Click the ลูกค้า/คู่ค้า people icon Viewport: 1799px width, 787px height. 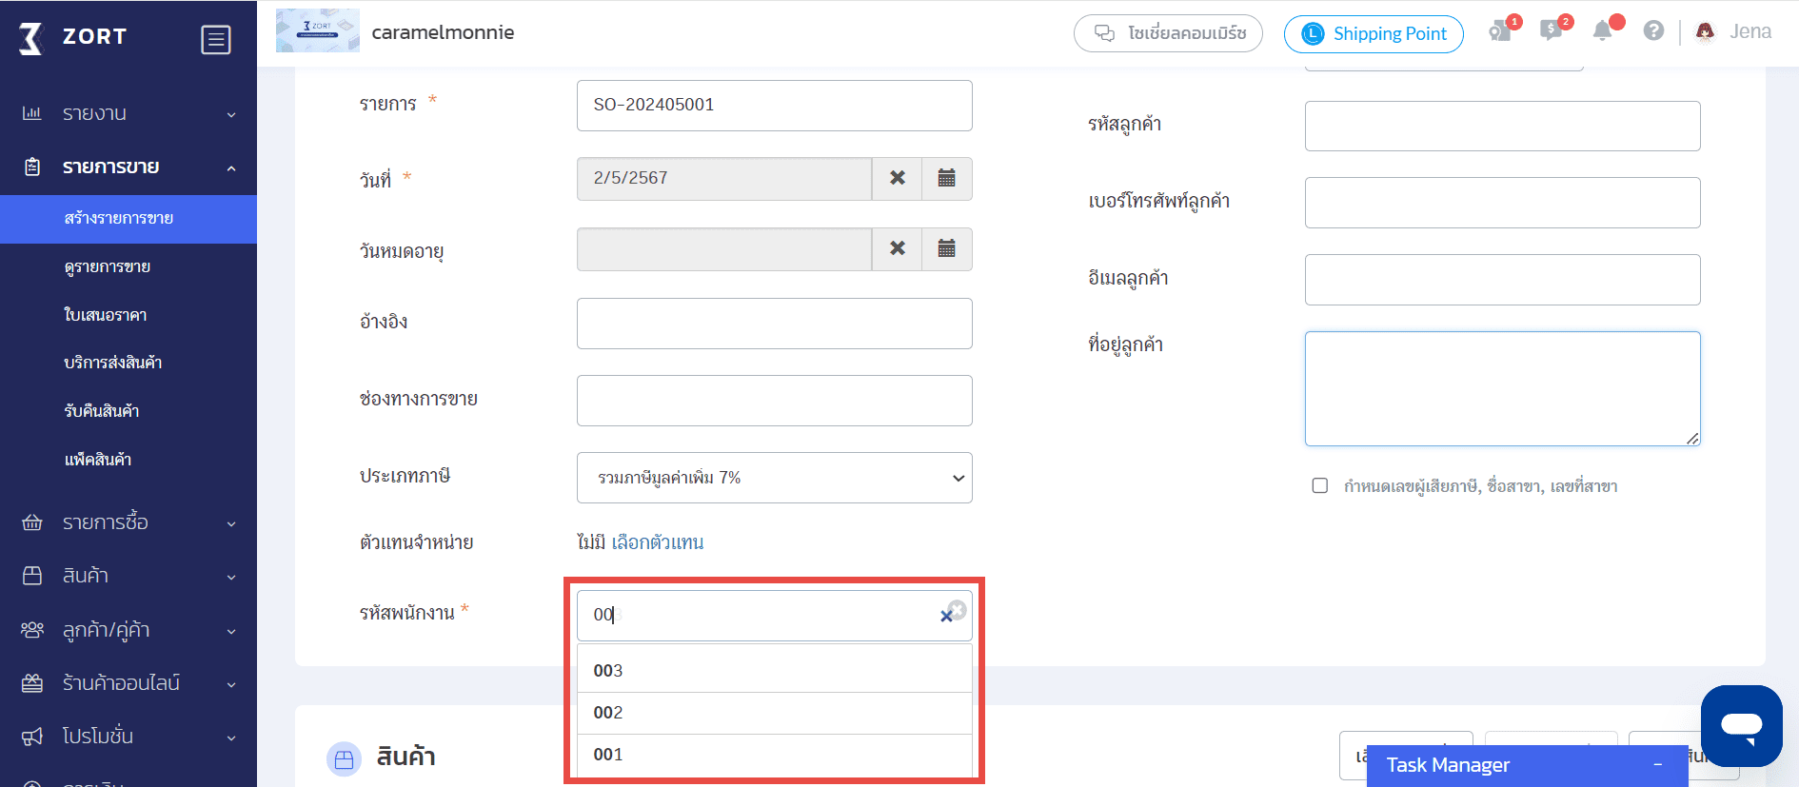[x=32, y=630]
